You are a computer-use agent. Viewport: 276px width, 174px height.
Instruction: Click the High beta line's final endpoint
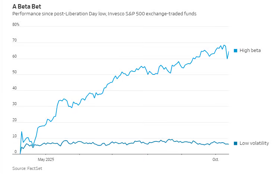coord(229,52)
